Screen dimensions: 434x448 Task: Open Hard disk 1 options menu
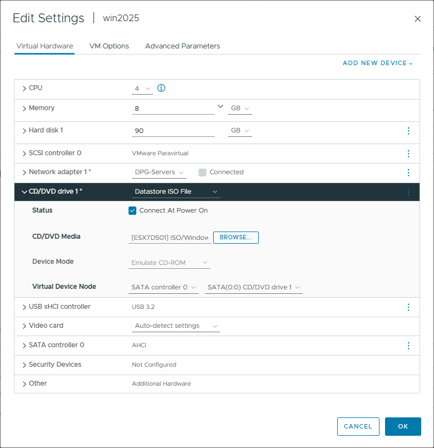click(408, 131)
